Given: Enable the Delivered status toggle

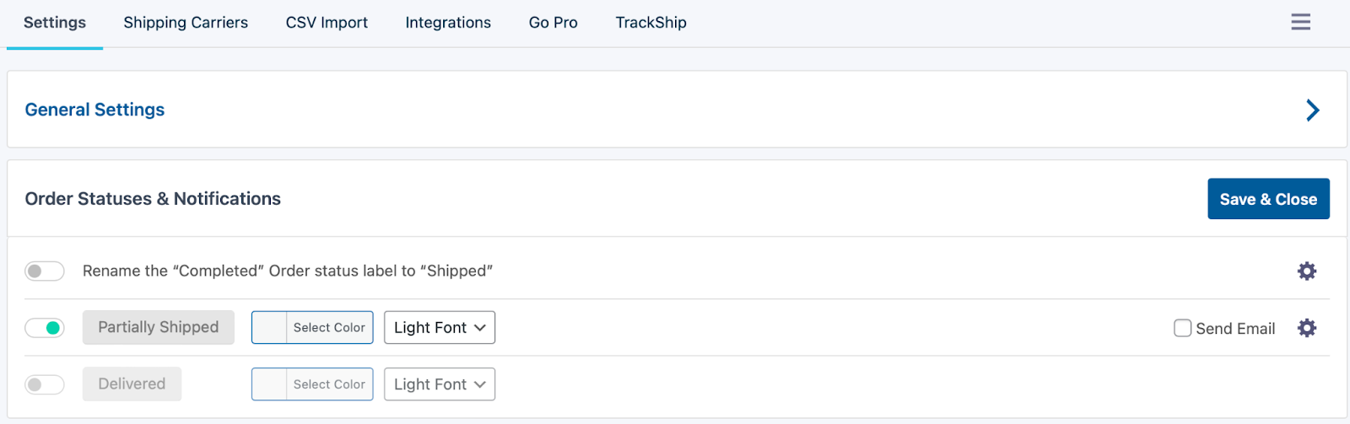Looking at the screenshot, I should pyautogui.click(x=45, y=384).
